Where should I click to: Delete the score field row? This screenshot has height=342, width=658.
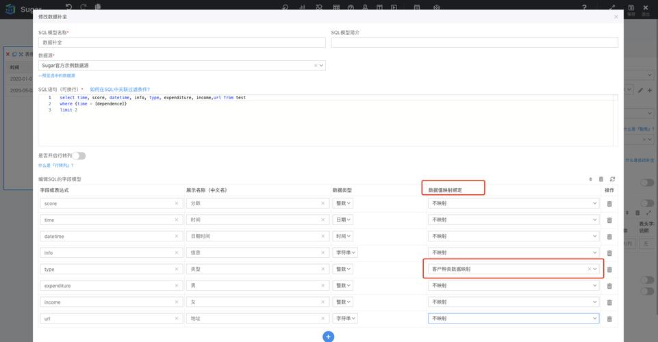tap(609, 204)
